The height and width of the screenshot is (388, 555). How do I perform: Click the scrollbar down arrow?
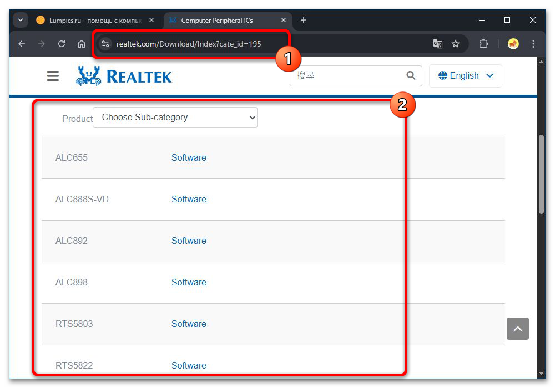(541, 373)
